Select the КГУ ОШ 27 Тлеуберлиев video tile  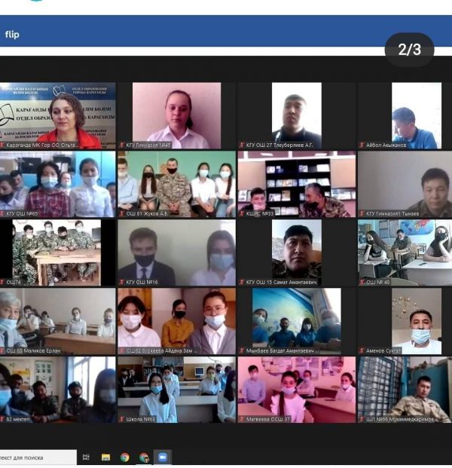(x=295, y=113)
